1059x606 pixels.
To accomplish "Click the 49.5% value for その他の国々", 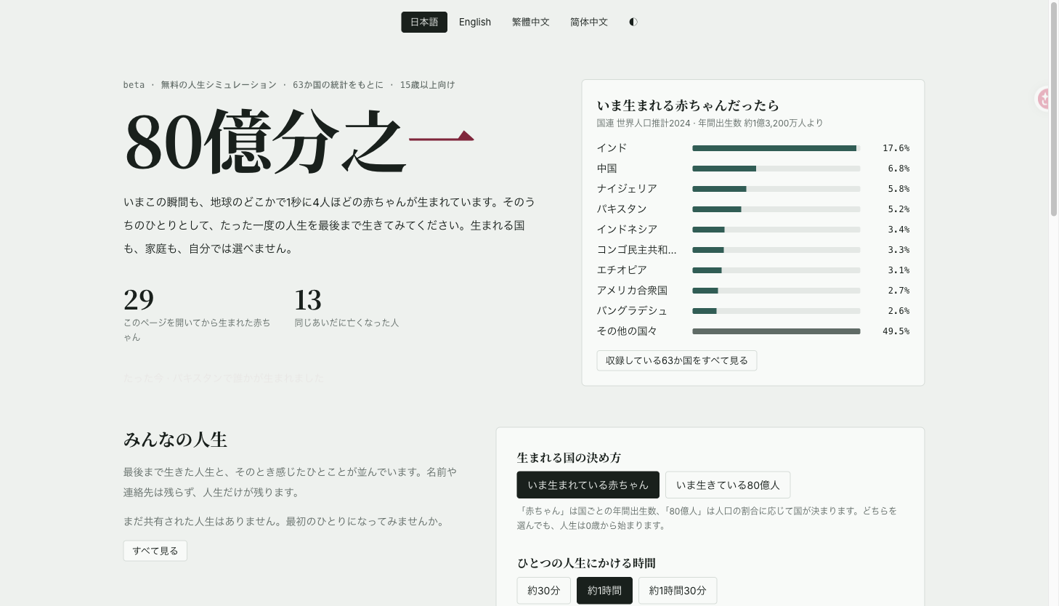I will click(x=896, y=331).
